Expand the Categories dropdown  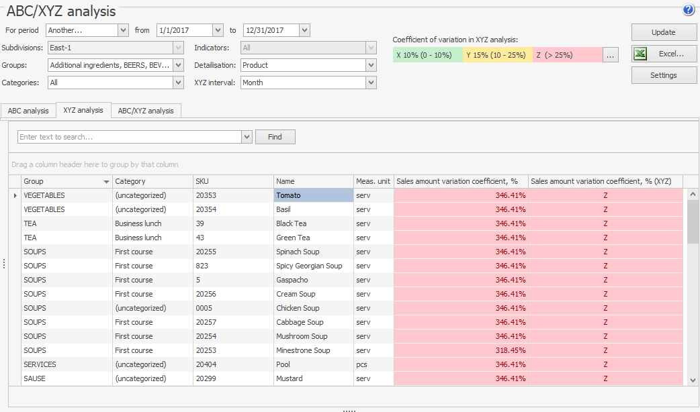tap(178, 83)
